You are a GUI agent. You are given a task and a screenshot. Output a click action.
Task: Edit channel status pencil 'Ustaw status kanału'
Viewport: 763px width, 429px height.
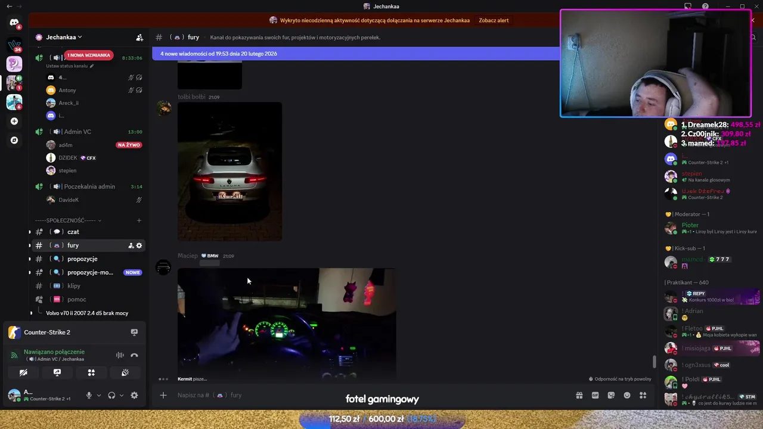point(92,66)
